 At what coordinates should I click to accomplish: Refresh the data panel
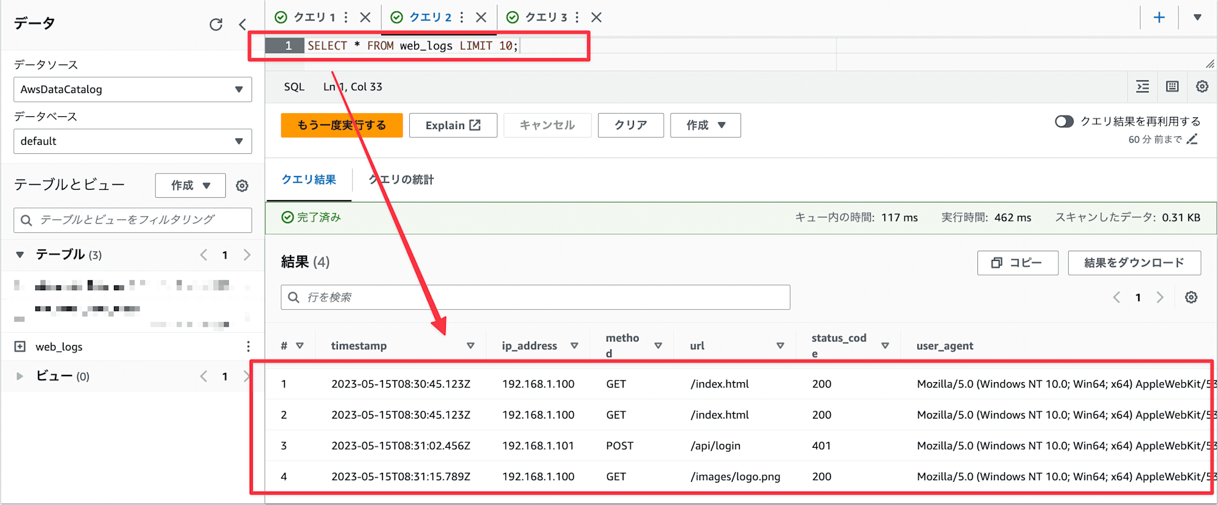click(x=216, y=24)
